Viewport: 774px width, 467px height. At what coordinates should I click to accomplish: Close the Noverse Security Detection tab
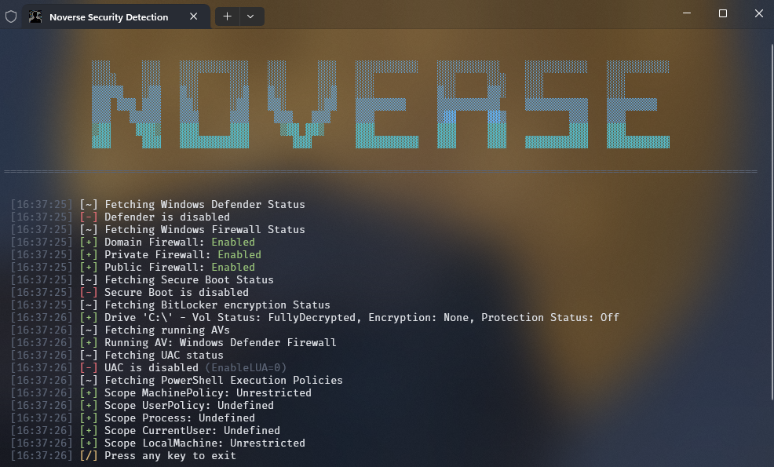(193, 16)
